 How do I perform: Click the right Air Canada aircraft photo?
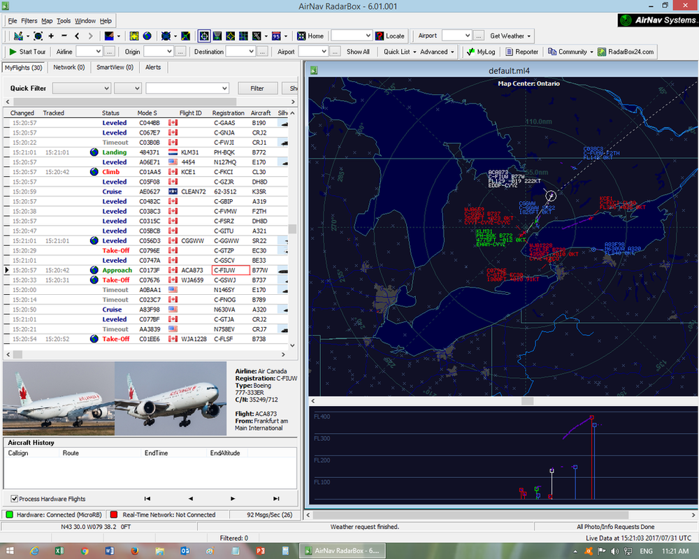pyautogui.click(x=171, y=398)
